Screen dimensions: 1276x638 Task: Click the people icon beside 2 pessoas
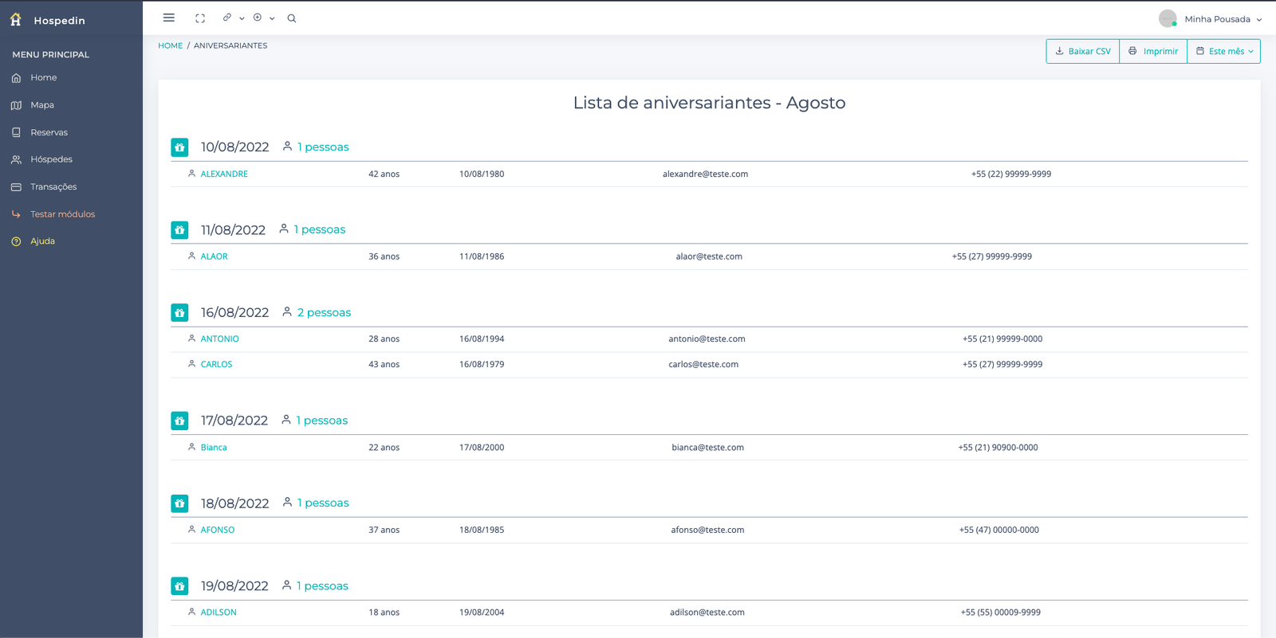point(287,311)
